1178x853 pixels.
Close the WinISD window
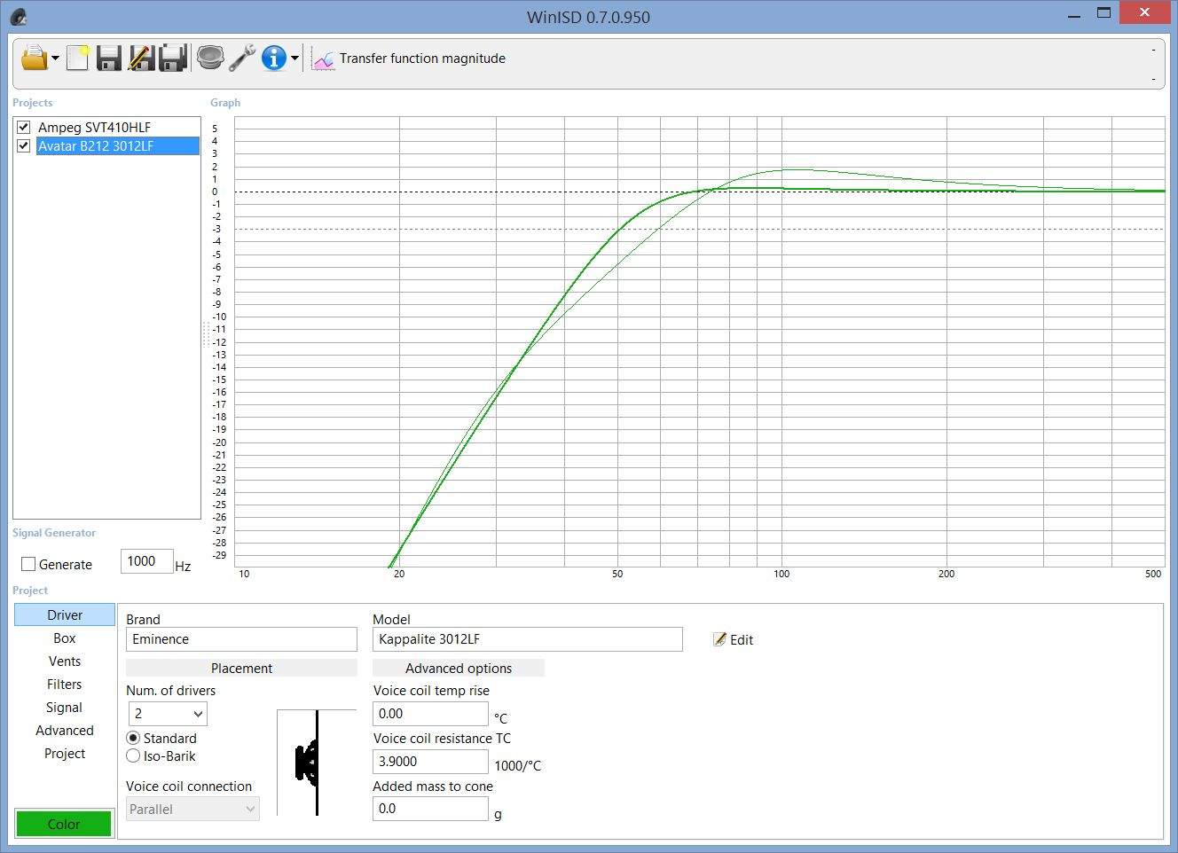1144,12
